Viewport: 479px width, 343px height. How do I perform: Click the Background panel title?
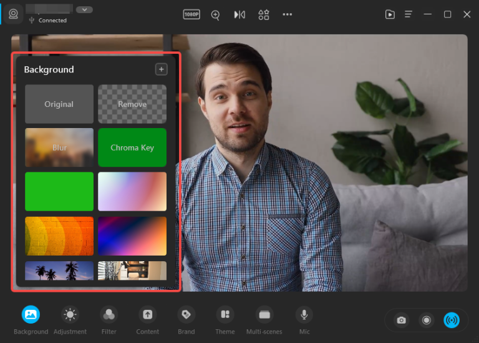tap(49, 69)
